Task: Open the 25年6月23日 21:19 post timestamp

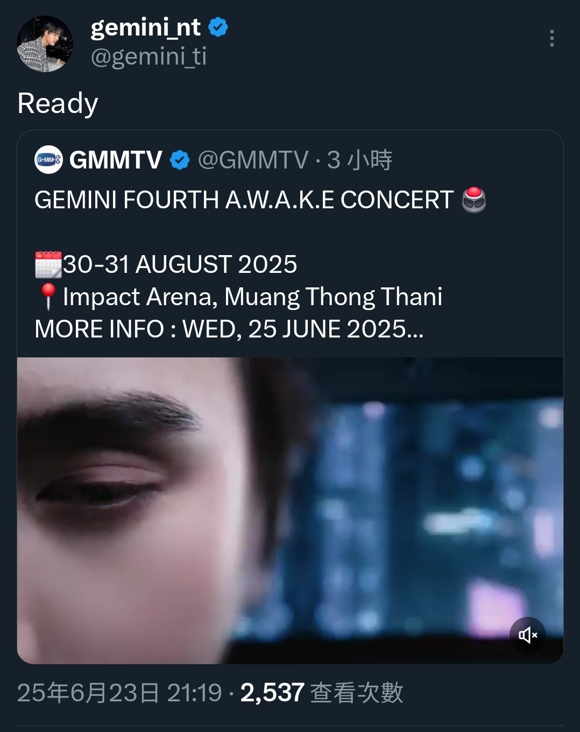Action: click(119, 693)
